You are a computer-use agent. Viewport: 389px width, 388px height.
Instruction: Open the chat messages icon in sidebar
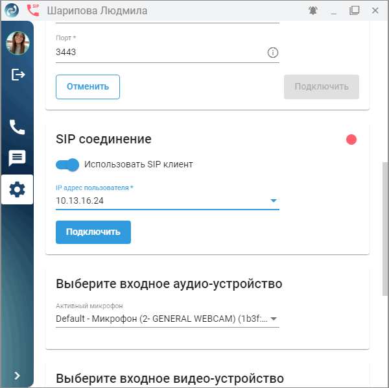click(17, 158)
